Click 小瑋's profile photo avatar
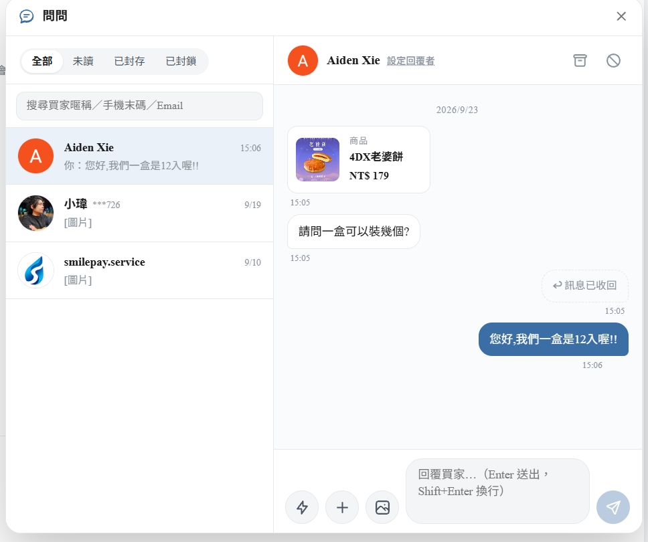The image size is (648, 542). (36, 213)
